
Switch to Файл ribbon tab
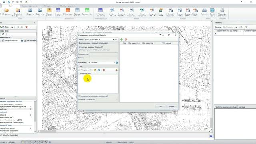(x=10, y=6)
